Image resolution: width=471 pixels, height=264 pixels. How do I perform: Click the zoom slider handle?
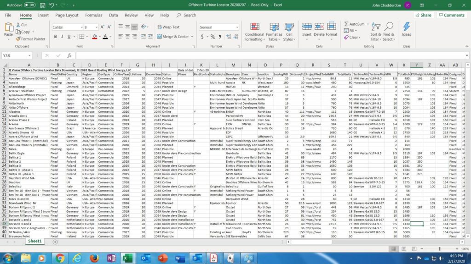pos(439,249)
